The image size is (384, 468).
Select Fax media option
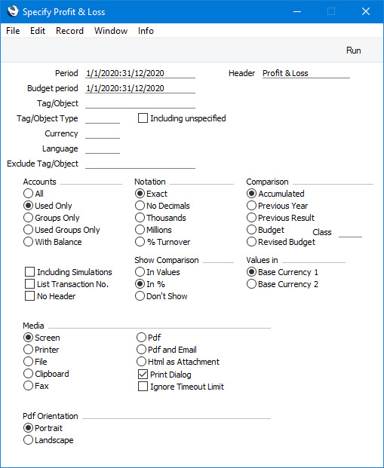(28, 386)
